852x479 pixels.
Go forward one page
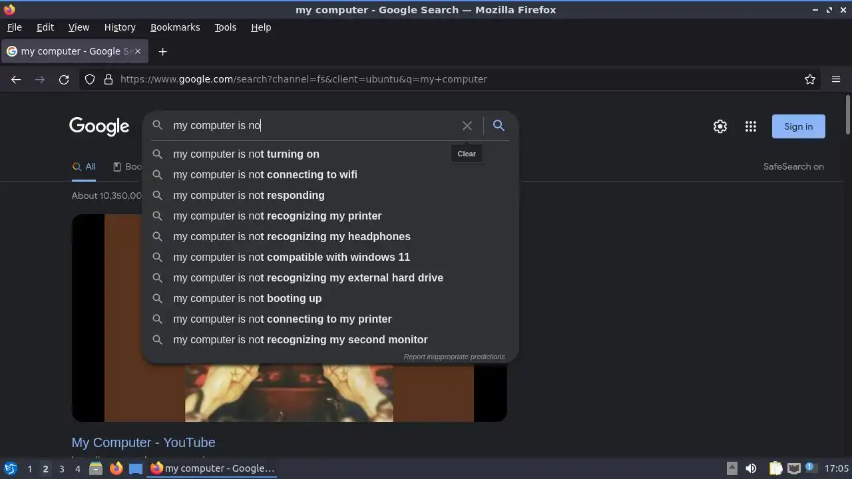tap(40, 79)
